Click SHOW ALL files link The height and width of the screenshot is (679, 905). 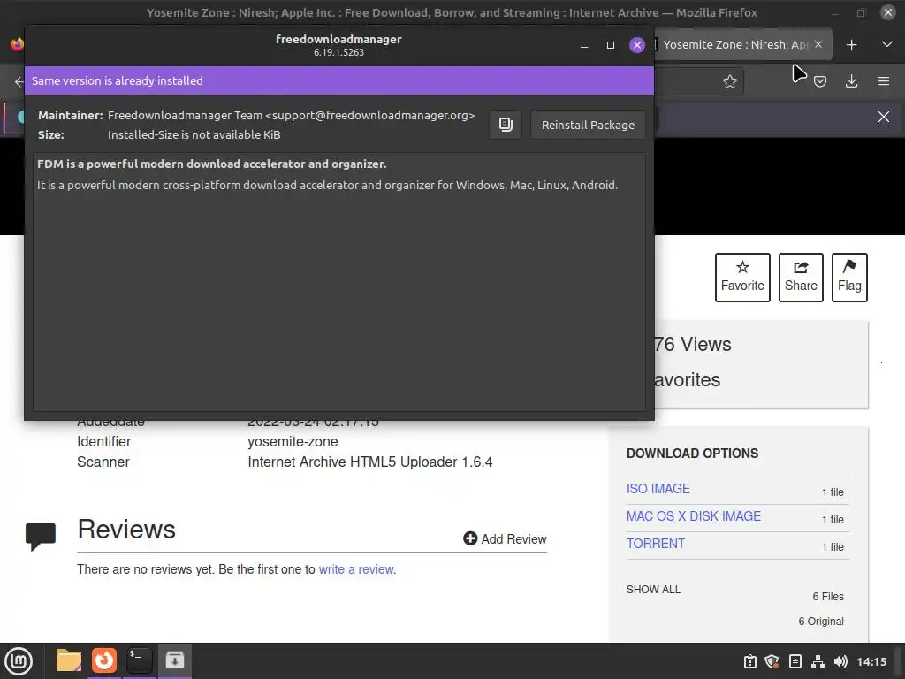653,590
